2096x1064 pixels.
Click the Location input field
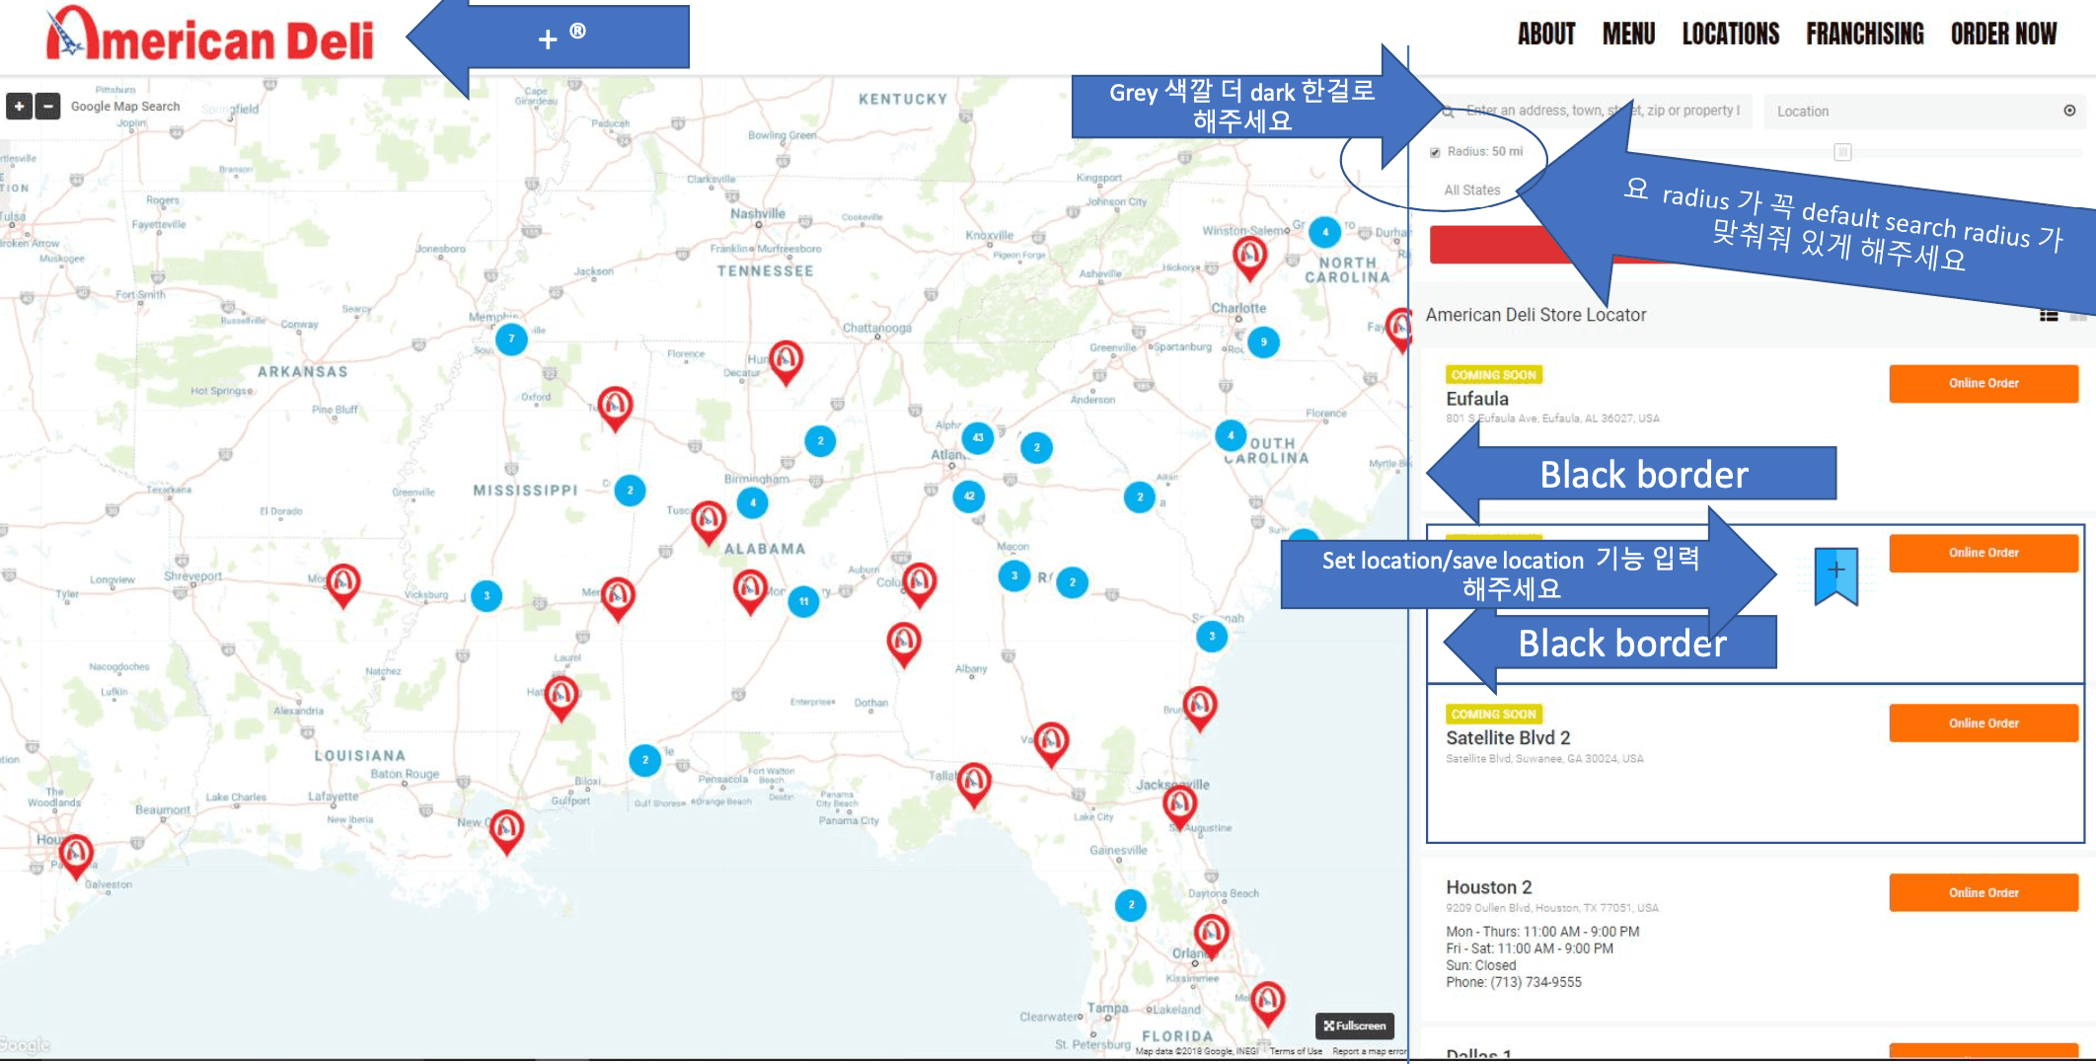click(x=1924, y=111)
